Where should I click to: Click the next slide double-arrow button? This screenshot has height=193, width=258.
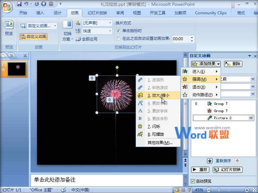185,165
